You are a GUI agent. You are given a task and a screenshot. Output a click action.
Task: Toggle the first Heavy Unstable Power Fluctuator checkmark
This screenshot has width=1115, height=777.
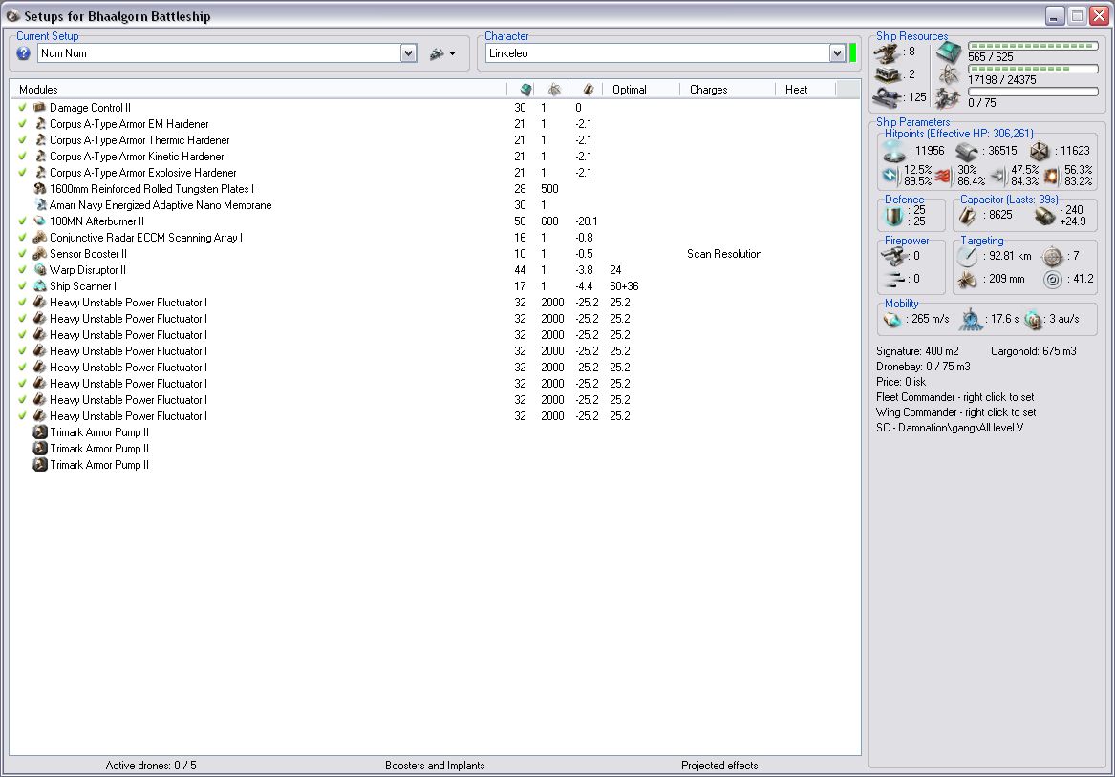[22, 303]
